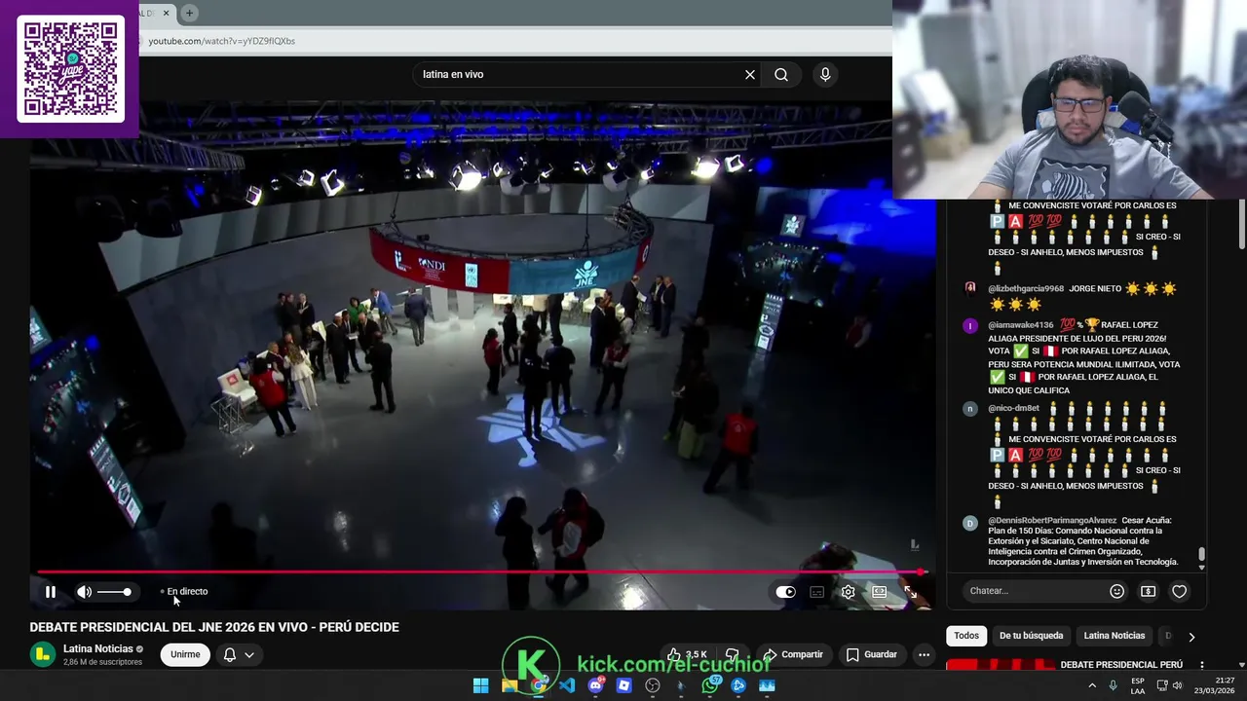Open more actions three-dot menu
The height and width of the screenshot is (701, 1247).
coord(924,654)
